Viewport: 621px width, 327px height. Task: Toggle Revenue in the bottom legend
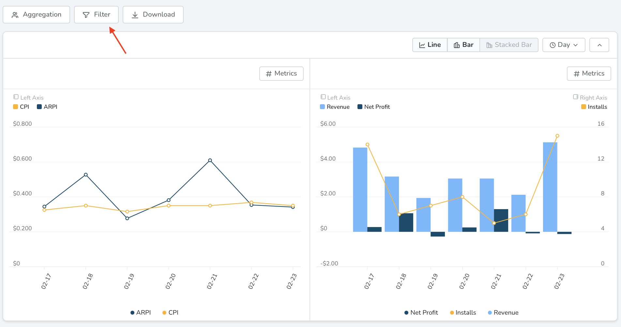point(503,313)
